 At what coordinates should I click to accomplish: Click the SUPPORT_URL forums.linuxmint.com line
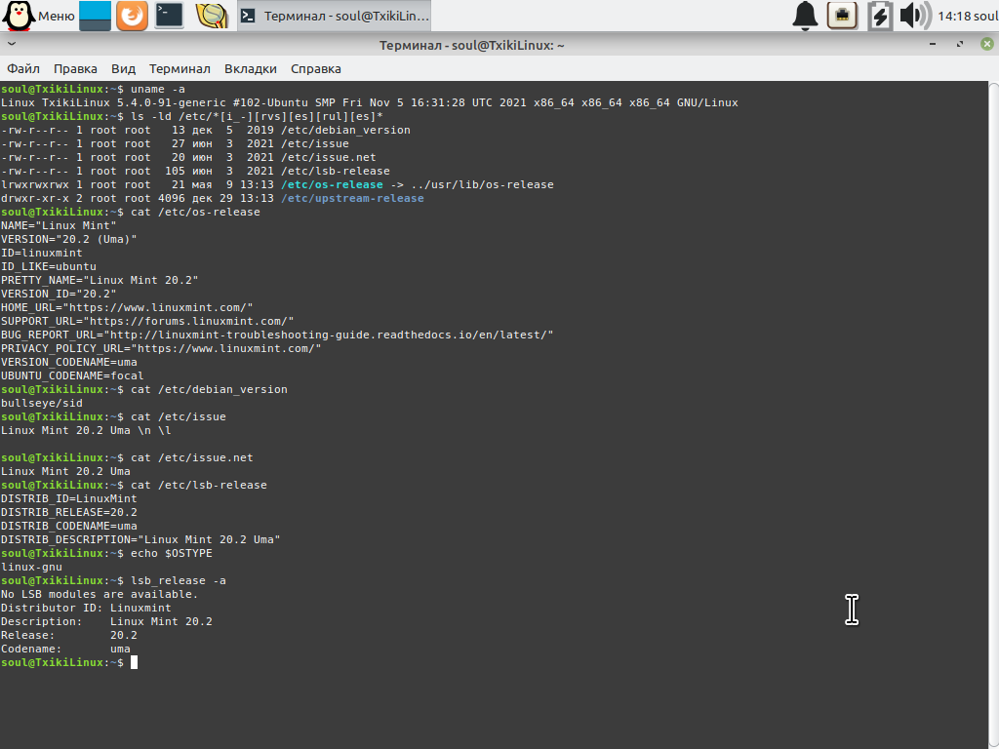pyautogui.click(x=147, y=321)
